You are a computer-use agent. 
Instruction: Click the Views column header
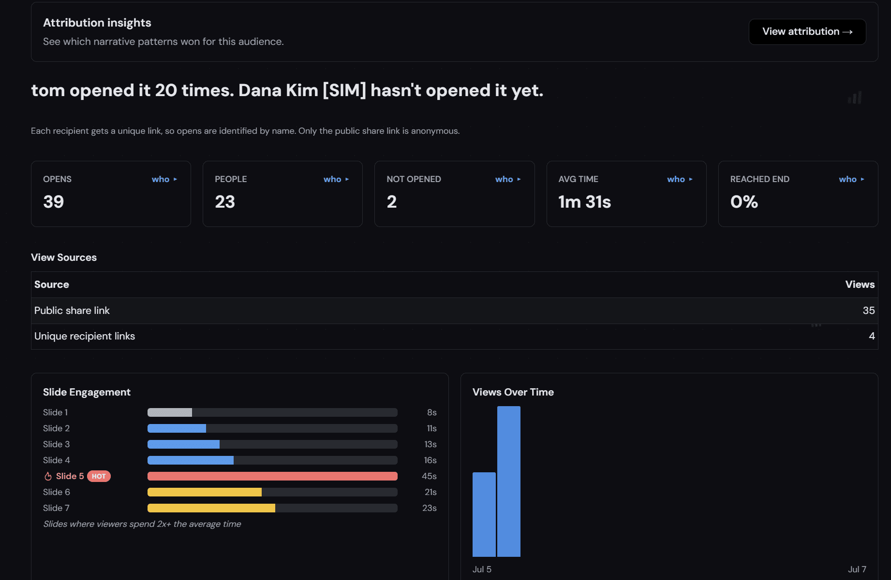click(x=860, y=284)
